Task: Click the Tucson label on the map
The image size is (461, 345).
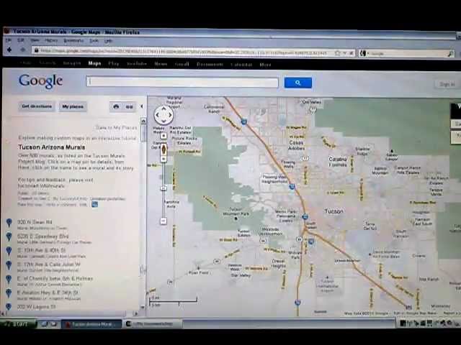Action: tap(334, 211)
